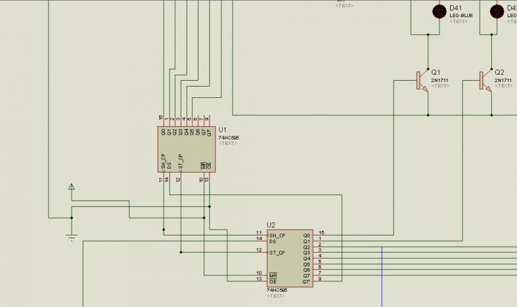Click the D41 reference label

pyautogui.click(x=455, y=8)
